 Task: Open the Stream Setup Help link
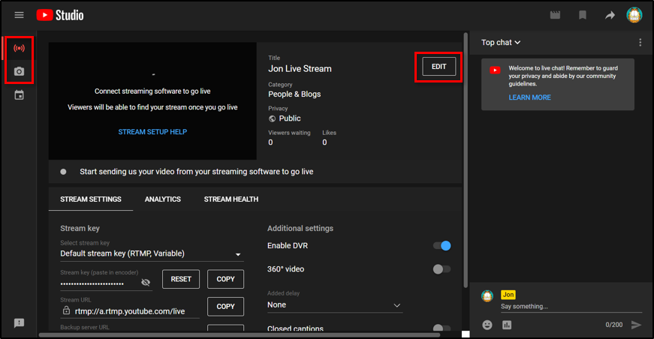(152, 132)
